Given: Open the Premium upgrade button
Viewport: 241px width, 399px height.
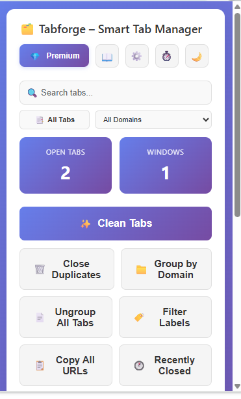Looking at the screenshot, I should (54, 56).
